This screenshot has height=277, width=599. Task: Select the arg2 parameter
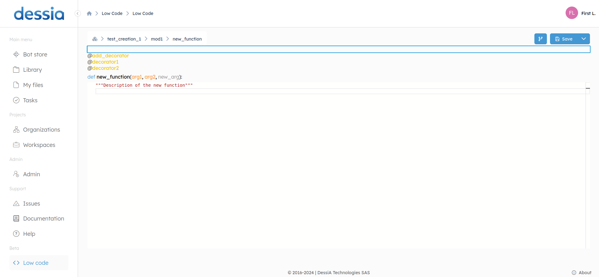click(x=150, y=77)
